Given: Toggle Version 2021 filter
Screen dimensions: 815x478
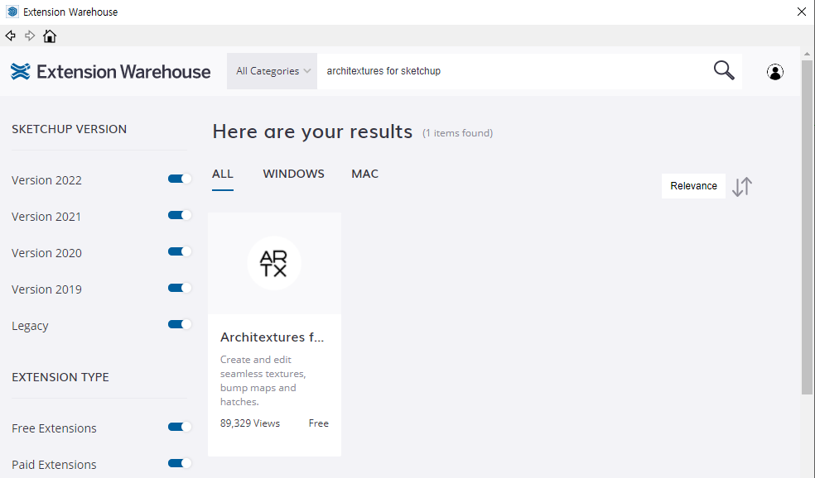Looking at the screenshot, I should [180, 215].
